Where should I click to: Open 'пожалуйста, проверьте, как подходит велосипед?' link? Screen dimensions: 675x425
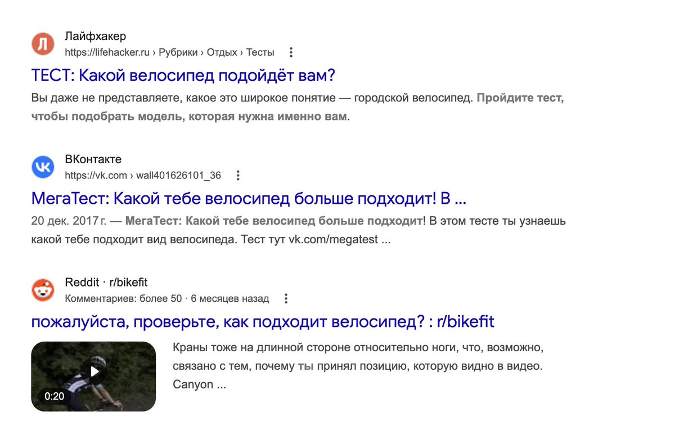pyautogui.click(x=263, y=322)
